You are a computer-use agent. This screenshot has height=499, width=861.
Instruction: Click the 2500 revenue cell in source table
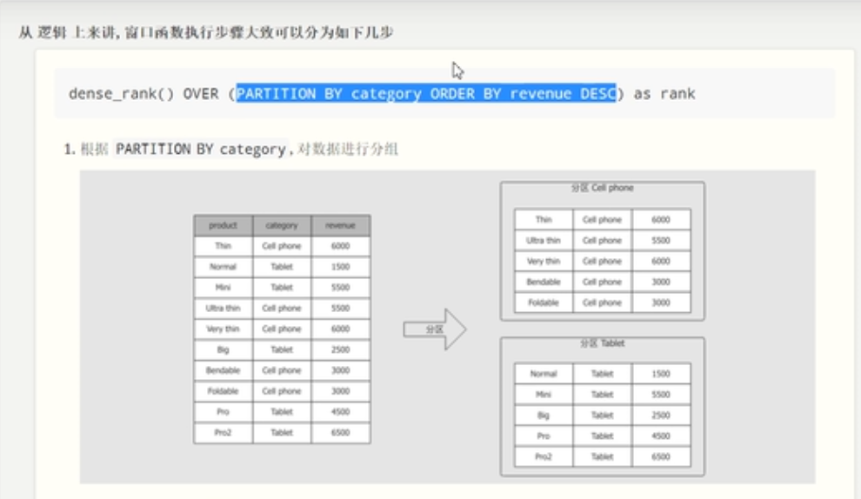[x=340, y=350]
